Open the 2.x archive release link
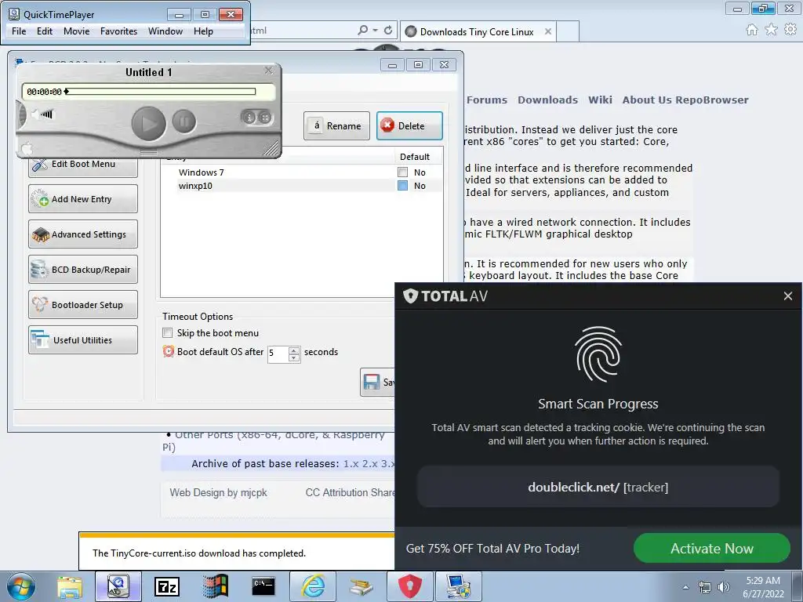This screenshot has width=803, height=602. coord(369,464)
